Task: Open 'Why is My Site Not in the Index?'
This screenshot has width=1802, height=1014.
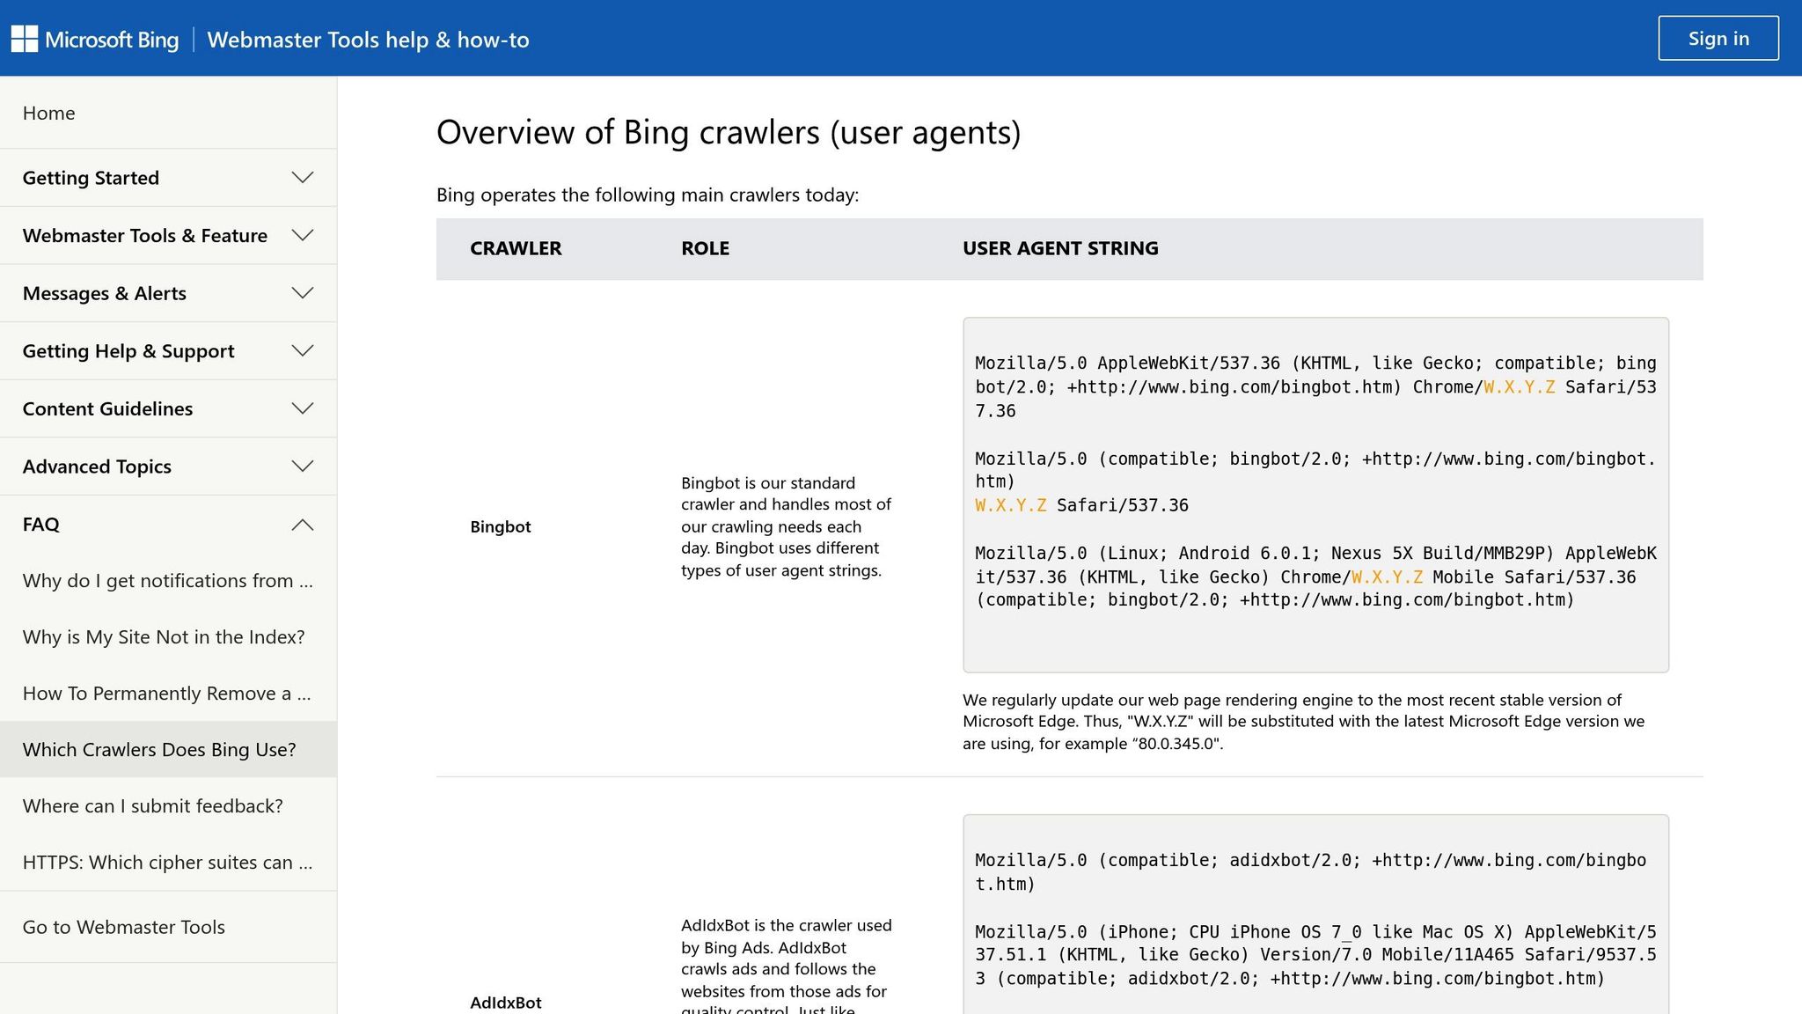Action: click(x=164, y=637)
